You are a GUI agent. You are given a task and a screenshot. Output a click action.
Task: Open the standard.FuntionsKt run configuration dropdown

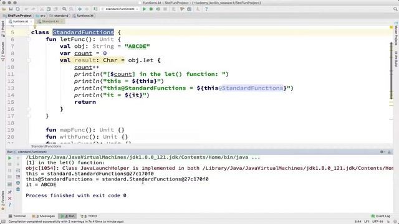(120, 9)
